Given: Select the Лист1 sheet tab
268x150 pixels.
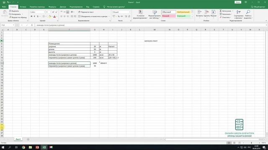Looking at the screenshot, I should tap(18, 139).
